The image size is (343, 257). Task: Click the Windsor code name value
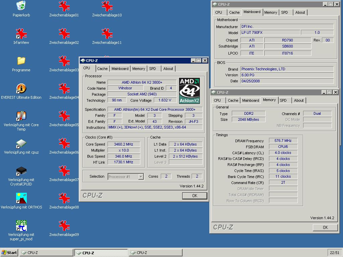pyautogui.click(x=125, y=88)
